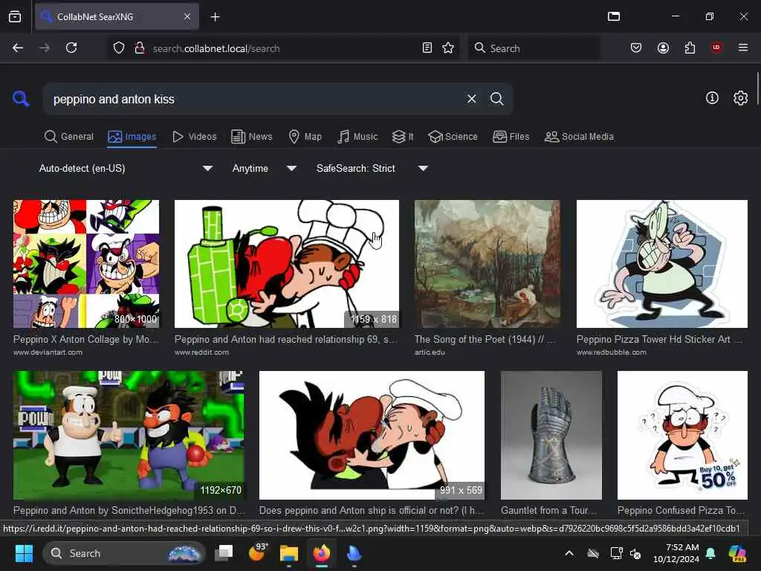Switch to the News category

tap(252, 137)
